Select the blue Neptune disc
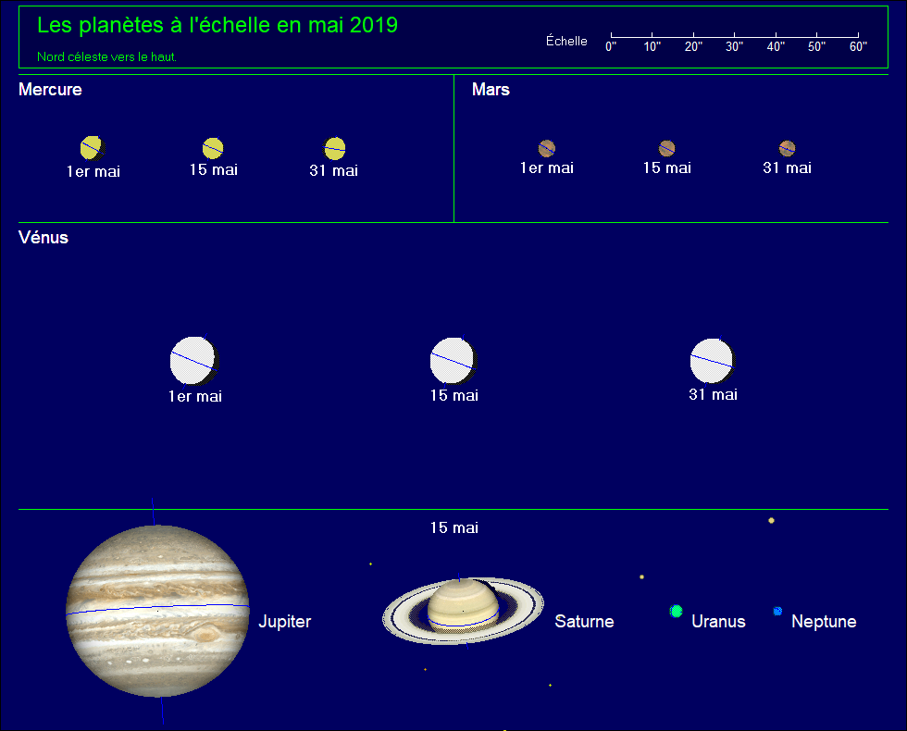Viewport: 907px width, 731px height. click(x=778, y=611)
